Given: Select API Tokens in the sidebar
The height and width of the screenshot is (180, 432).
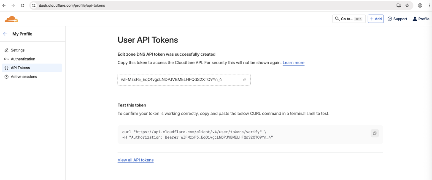Looking at the screenshot, I should [x=20, y=68].
